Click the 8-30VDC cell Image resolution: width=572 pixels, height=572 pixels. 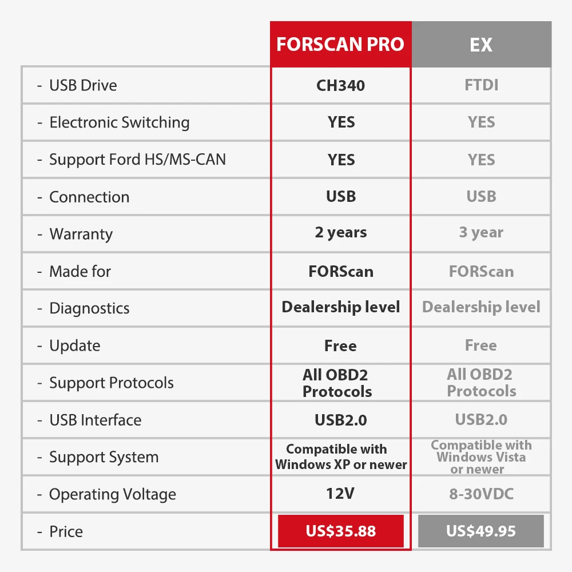point(481,494)
